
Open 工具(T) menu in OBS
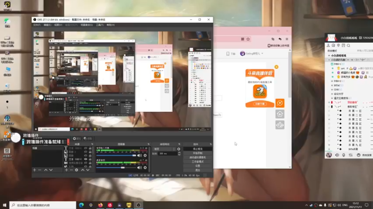click(100, 25)
